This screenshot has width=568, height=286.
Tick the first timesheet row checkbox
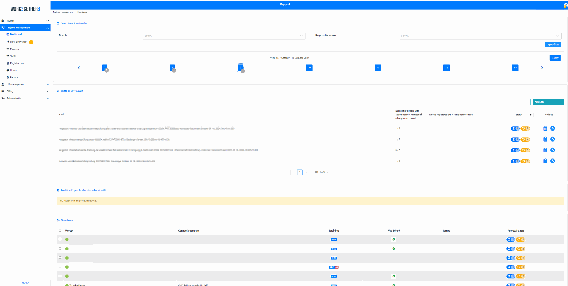[x=60, y=239]
